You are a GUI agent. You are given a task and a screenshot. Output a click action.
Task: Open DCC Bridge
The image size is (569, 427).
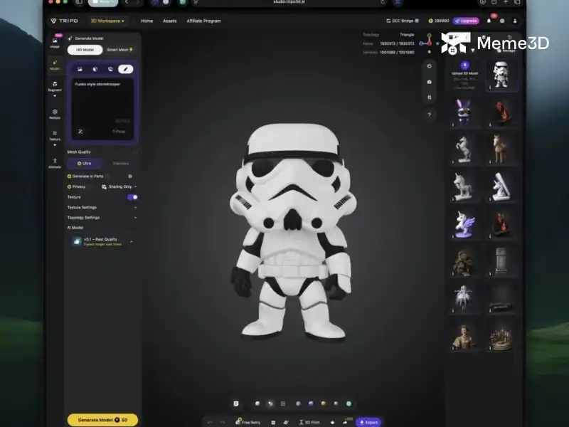[x=403, y=21]
